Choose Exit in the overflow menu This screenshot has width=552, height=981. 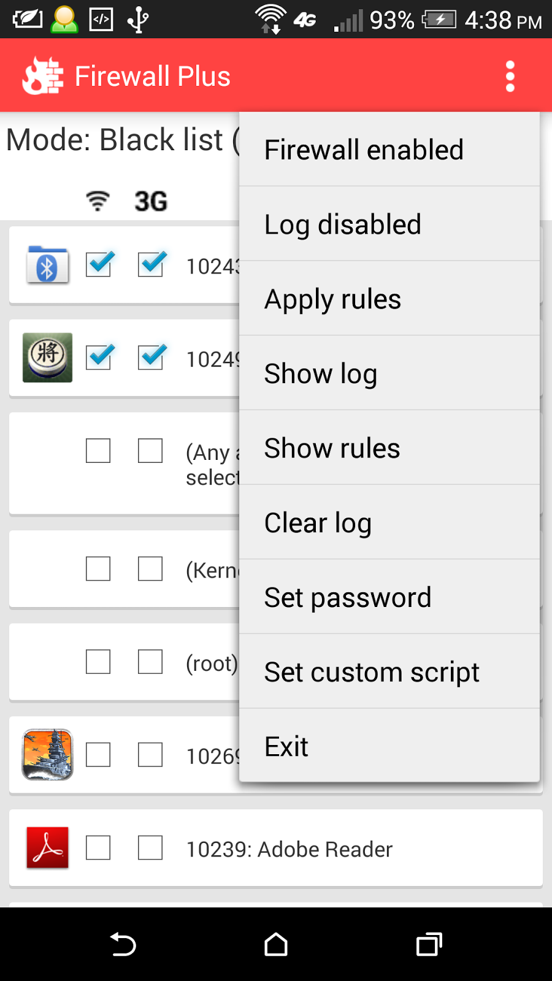pos(389,746)
